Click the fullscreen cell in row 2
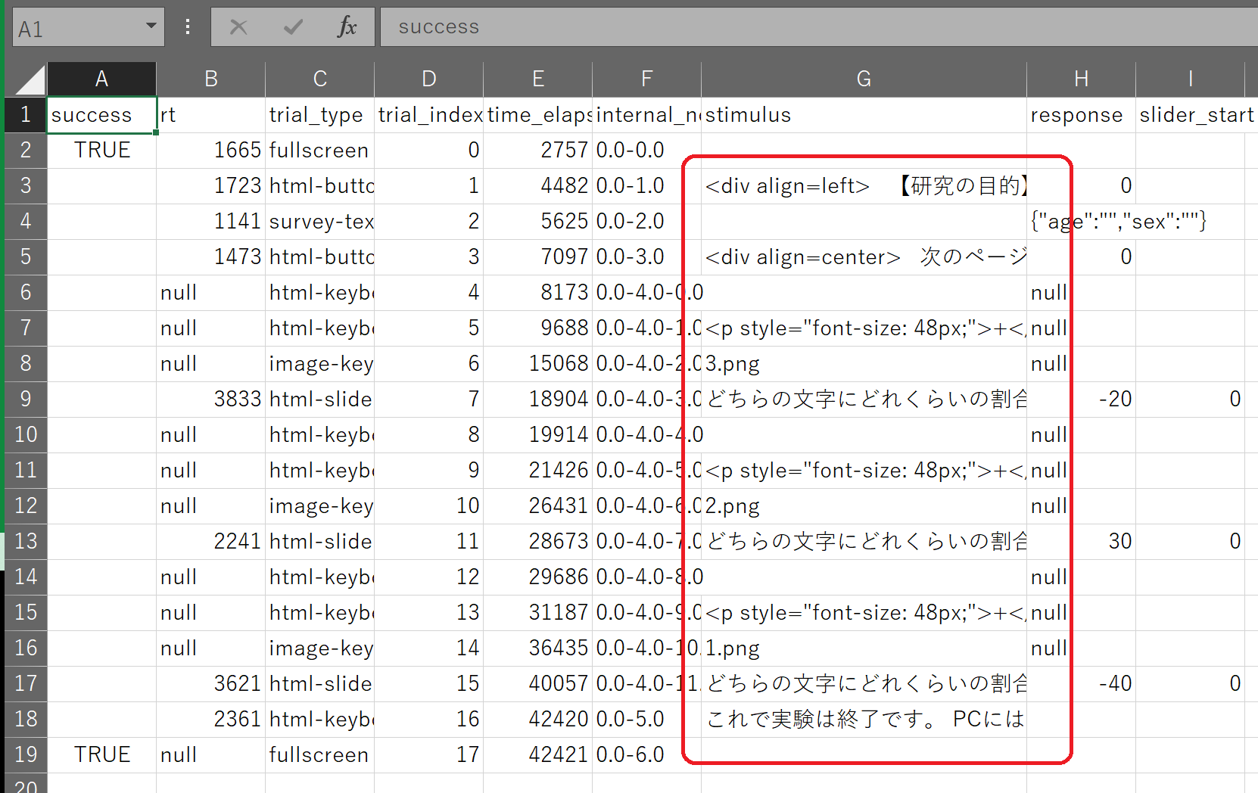 coord(319,150)
